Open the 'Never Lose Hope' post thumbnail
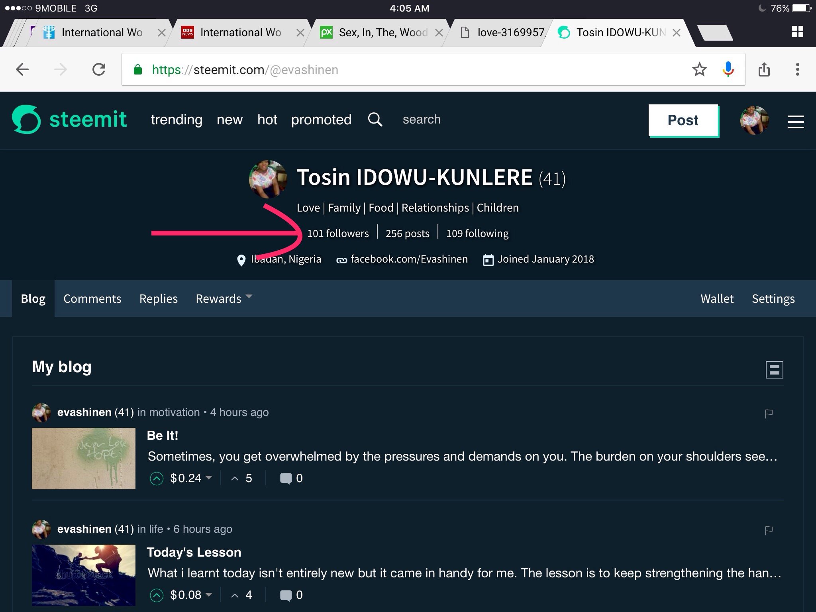Image resolution: width=816 pixels, height=612 pixels. (x=84, y=459)
